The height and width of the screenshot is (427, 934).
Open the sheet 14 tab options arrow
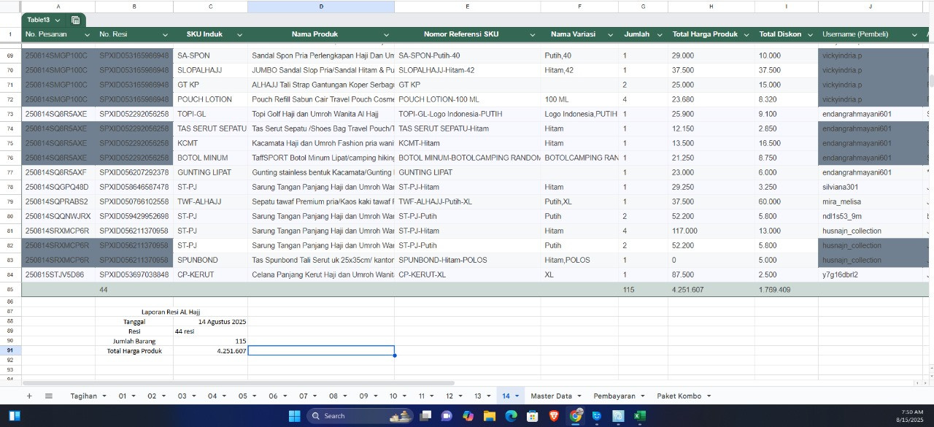pyautogui.click(x=517, y=396)
